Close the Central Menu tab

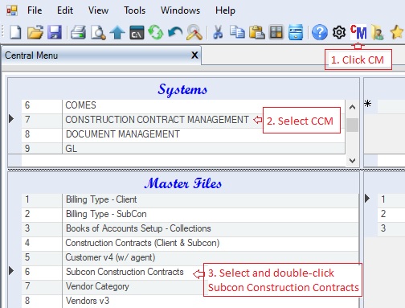(194, 55)
